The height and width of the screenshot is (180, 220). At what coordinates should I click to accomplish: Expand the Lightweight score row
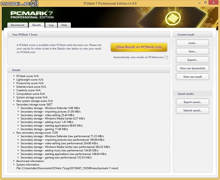[x=14, y=79]
